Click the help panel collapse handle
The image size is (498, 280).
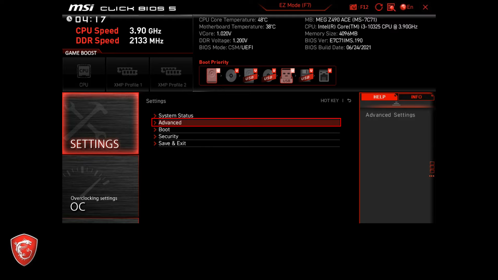pyautogui.click(x=396, y=104)
